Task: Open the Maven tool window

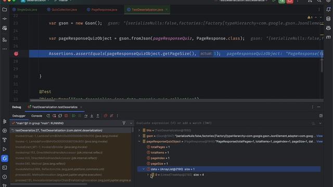Action: pos(328,37)
